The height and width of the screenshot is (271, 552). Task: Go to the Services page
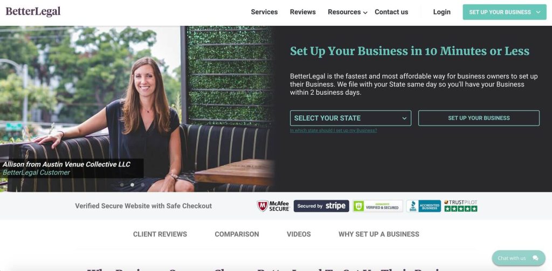(x=264, y=12)
